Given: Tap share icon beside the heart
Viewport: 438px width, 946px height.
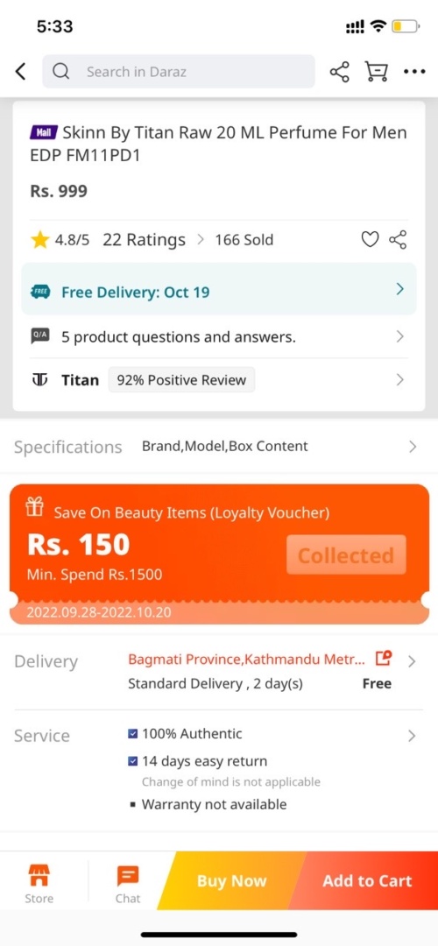Looking at the screenshot, I should click(x=398, y=240).
